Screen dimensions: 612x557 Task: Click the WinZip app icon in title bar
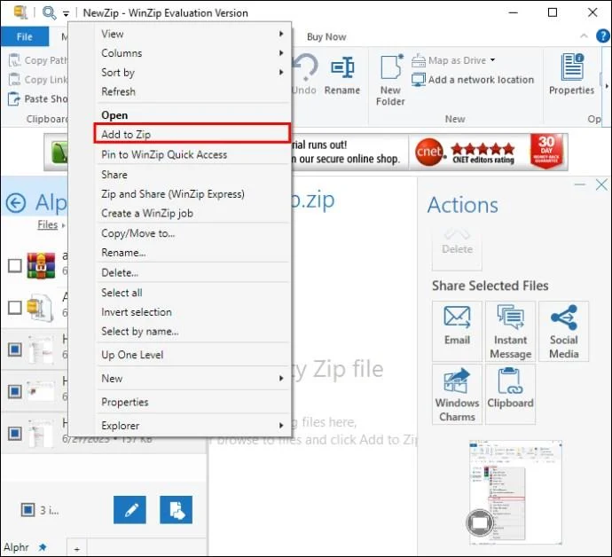[20, 12]
